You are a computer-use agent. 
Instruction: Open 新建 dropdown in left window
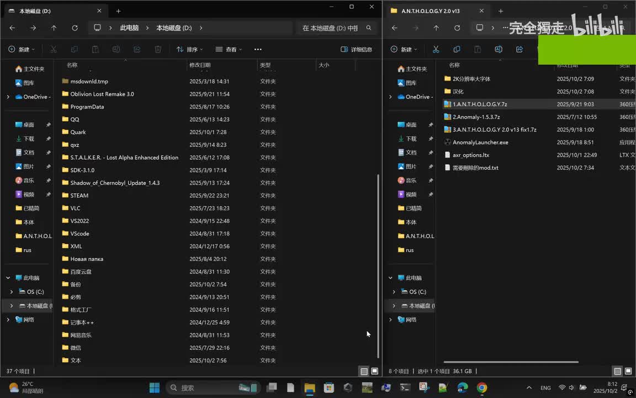[x=22, y=49]
